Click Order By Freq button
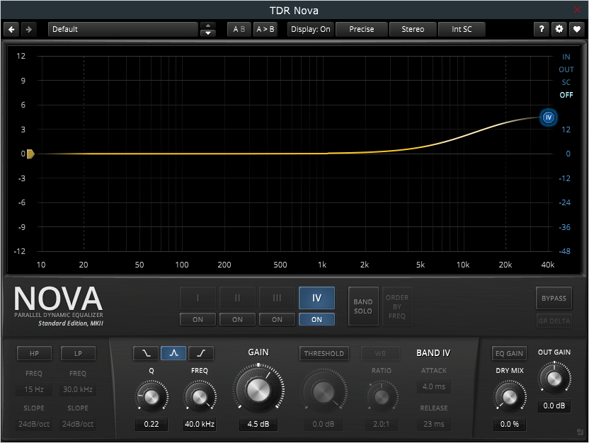 [397, 306]
